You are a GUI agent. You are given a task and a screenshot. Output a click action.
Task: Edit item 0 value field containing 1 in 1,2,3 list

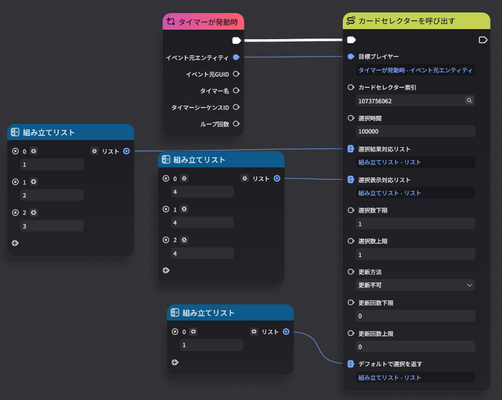tap(52, 164)
